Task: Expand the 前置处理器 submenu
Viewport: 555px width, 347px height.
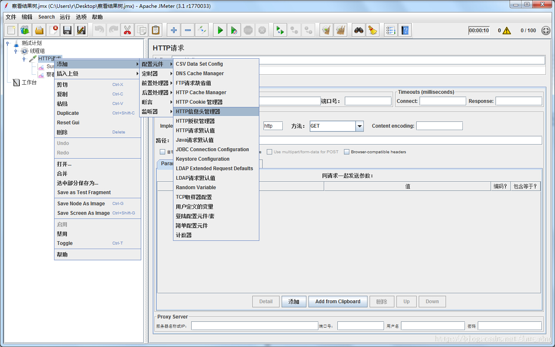Action: coord(156,83)
